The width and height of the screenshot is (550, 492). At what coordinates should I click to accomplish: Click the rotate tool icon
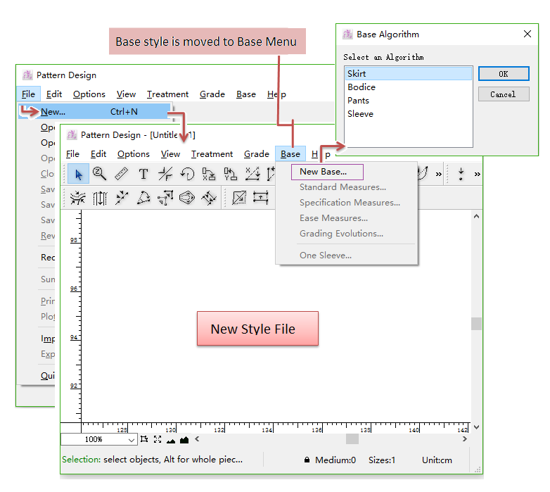pos(187,173)
